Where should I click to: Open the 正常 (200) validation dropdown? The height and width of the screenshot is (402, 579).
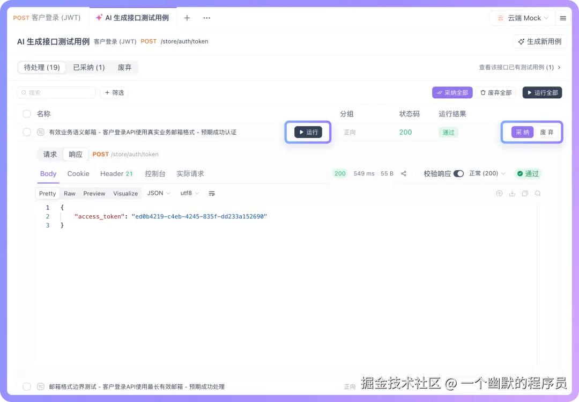(487, 173)
